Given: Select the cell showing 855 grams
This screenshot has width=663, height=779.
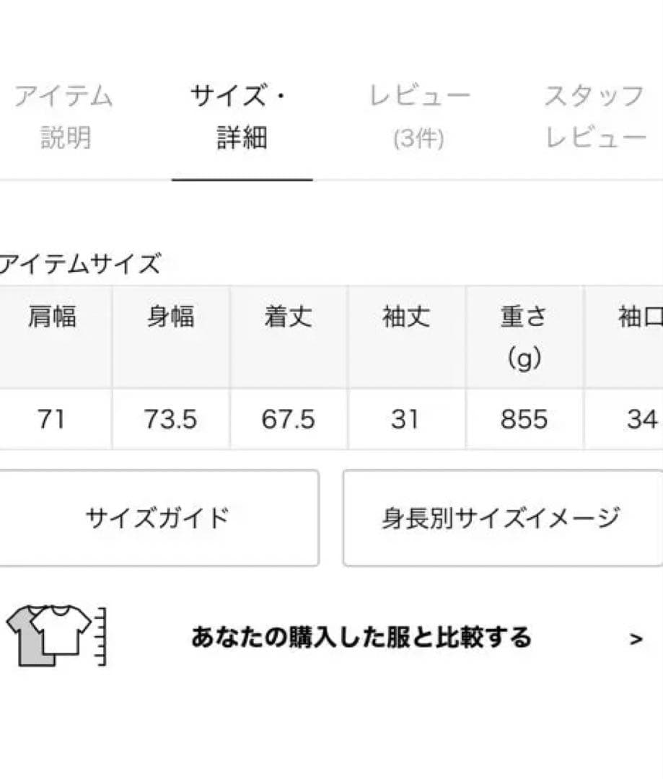Looking at the screenshot, I should point(524,419).
